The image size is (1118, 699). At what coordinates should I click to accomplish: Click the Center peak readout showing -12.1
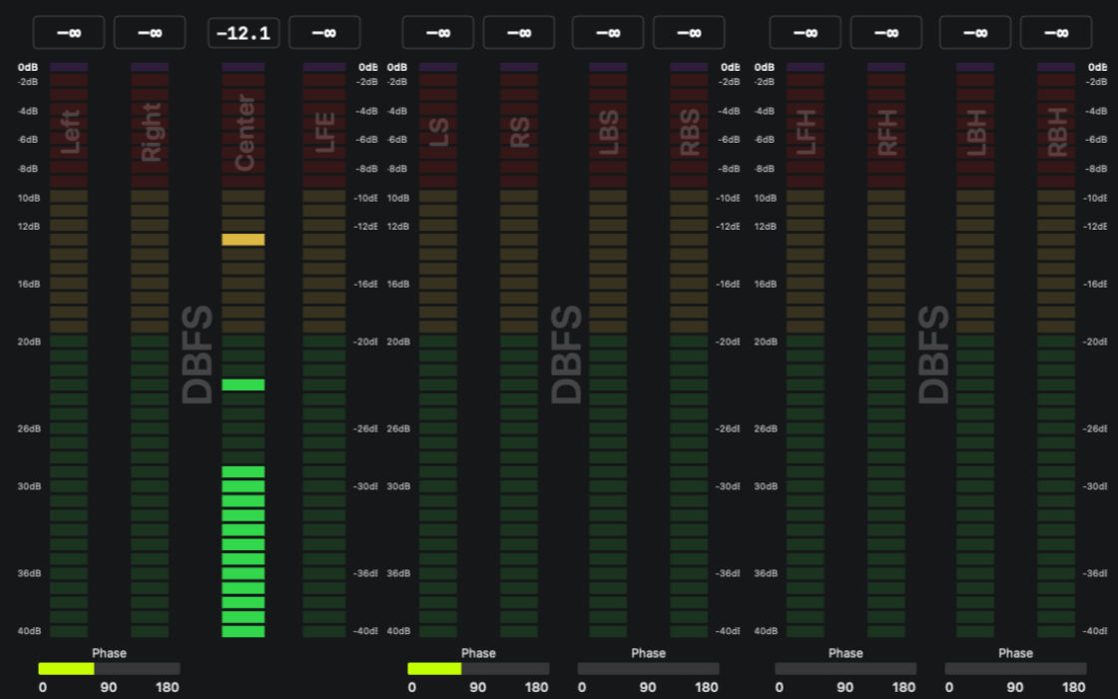coord(244,33)
